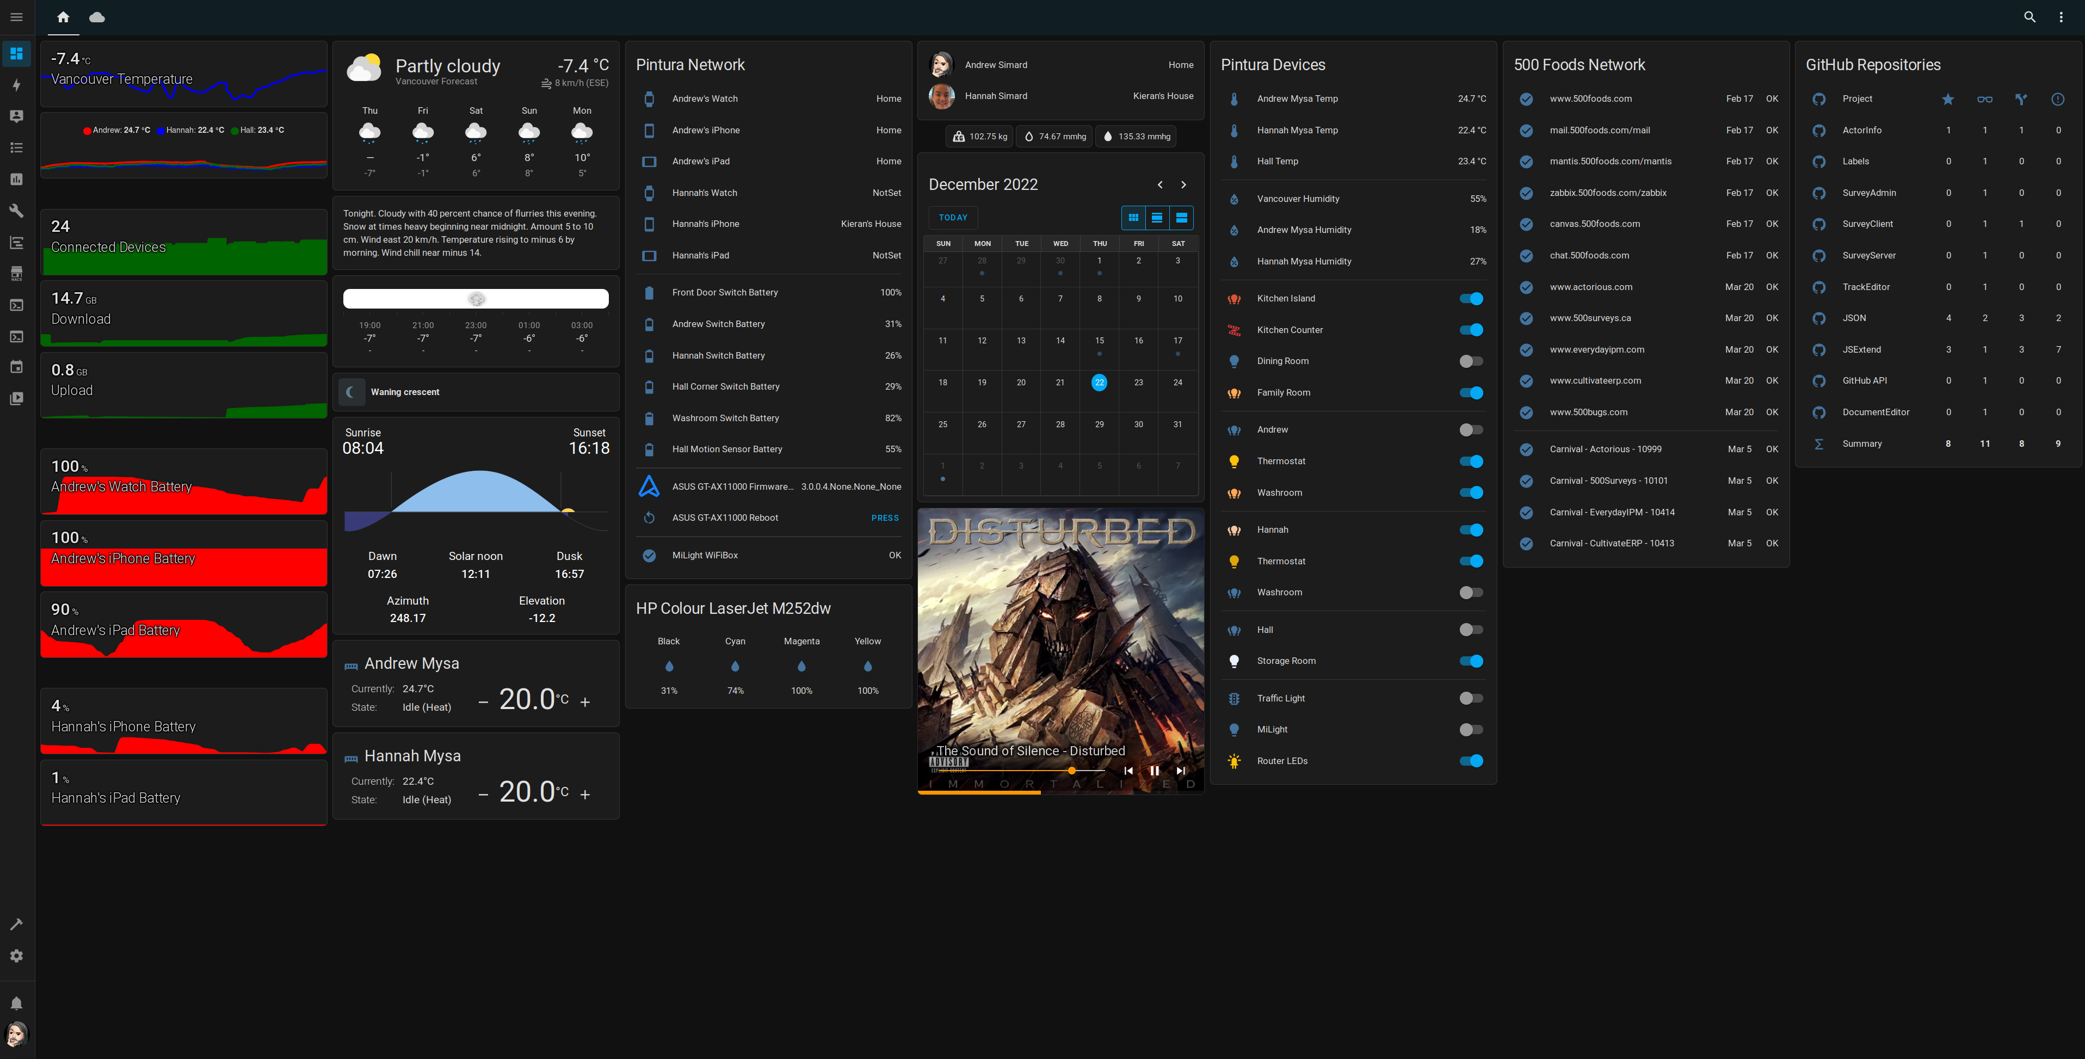Click the Summary sigma icon
The image size is (2085, 1059).
click(1819, 444)
